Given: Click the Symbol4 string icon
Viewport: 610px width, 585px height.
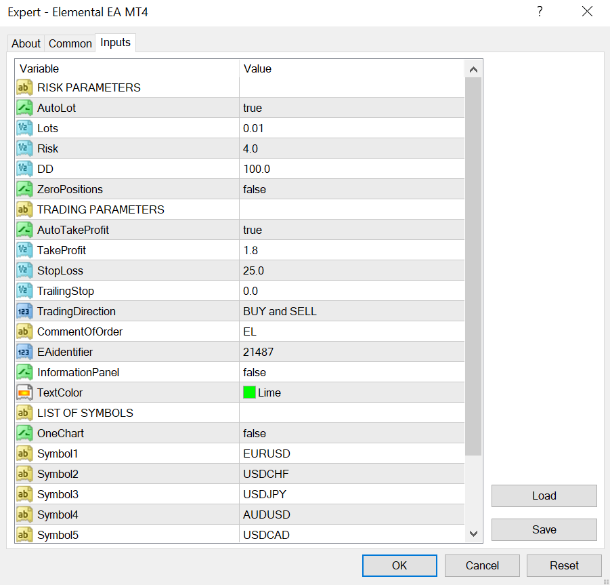Looking at the screenshot, I should (x=24, y=515).
